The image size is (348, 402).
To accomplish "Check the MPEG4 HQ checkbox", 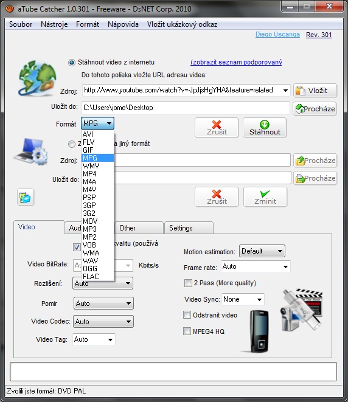I will click(x=187, y=331).
